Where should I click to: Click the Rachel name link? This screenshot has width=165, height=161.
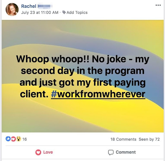click(29, 6)
